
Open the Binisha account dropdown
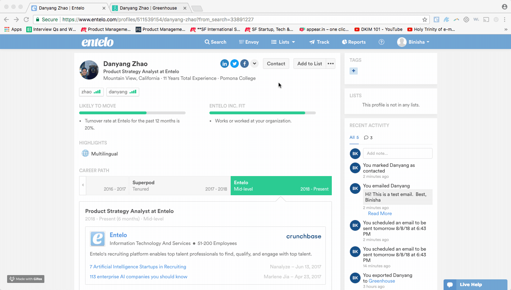413,42
